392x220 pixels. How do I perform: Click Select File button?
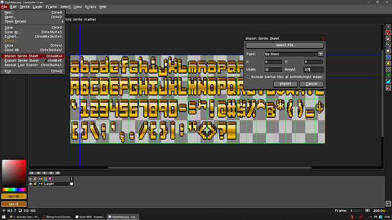(x=285, y=45)
